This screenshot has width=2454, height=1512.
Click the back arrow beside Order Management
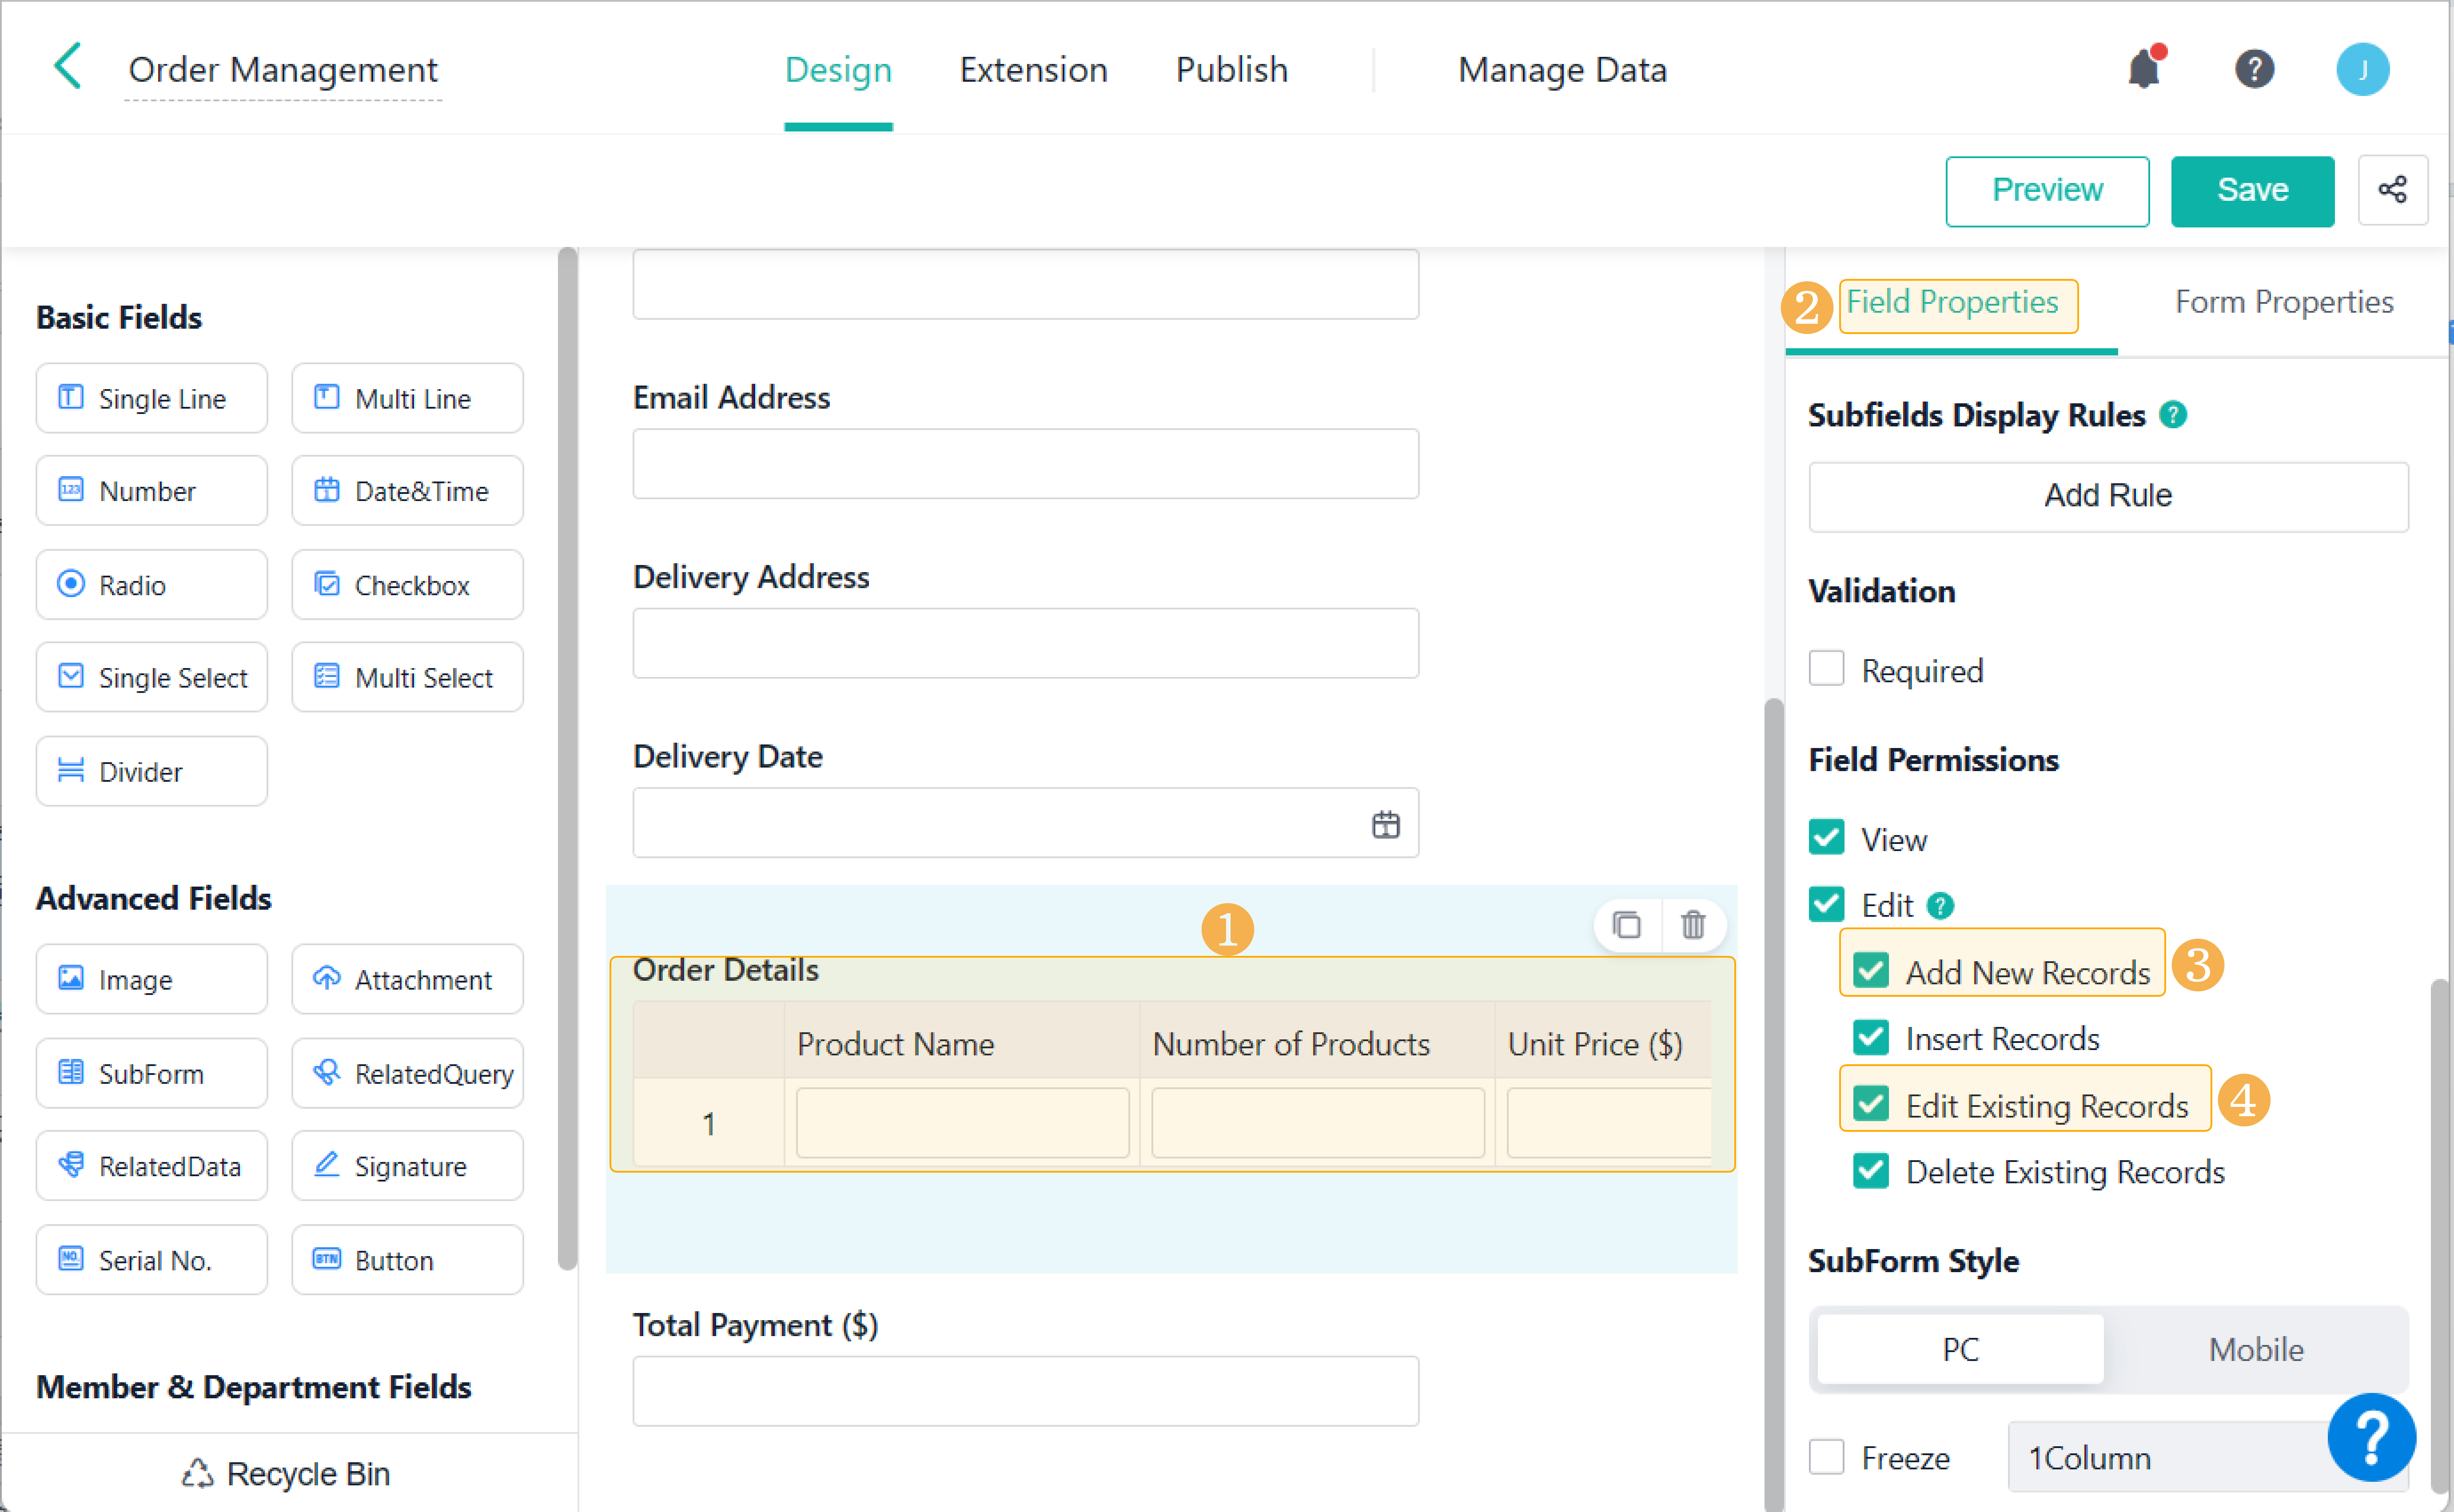tap(68, 67)
